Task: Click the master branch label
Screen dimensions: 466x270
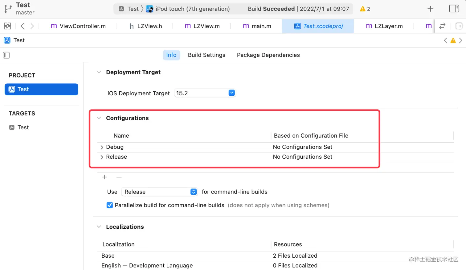Action: click(25, 13)
